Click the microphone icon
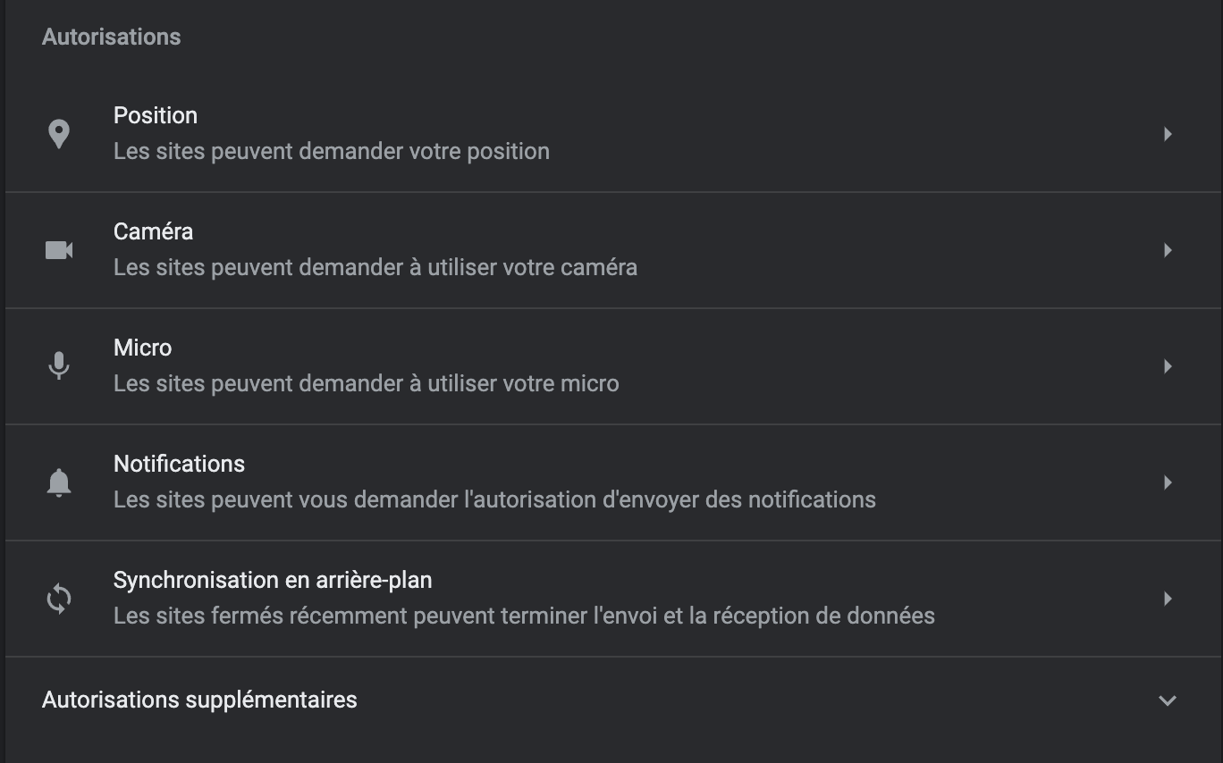The width and height of the screenshot is (1223, 763). (59, 366)
